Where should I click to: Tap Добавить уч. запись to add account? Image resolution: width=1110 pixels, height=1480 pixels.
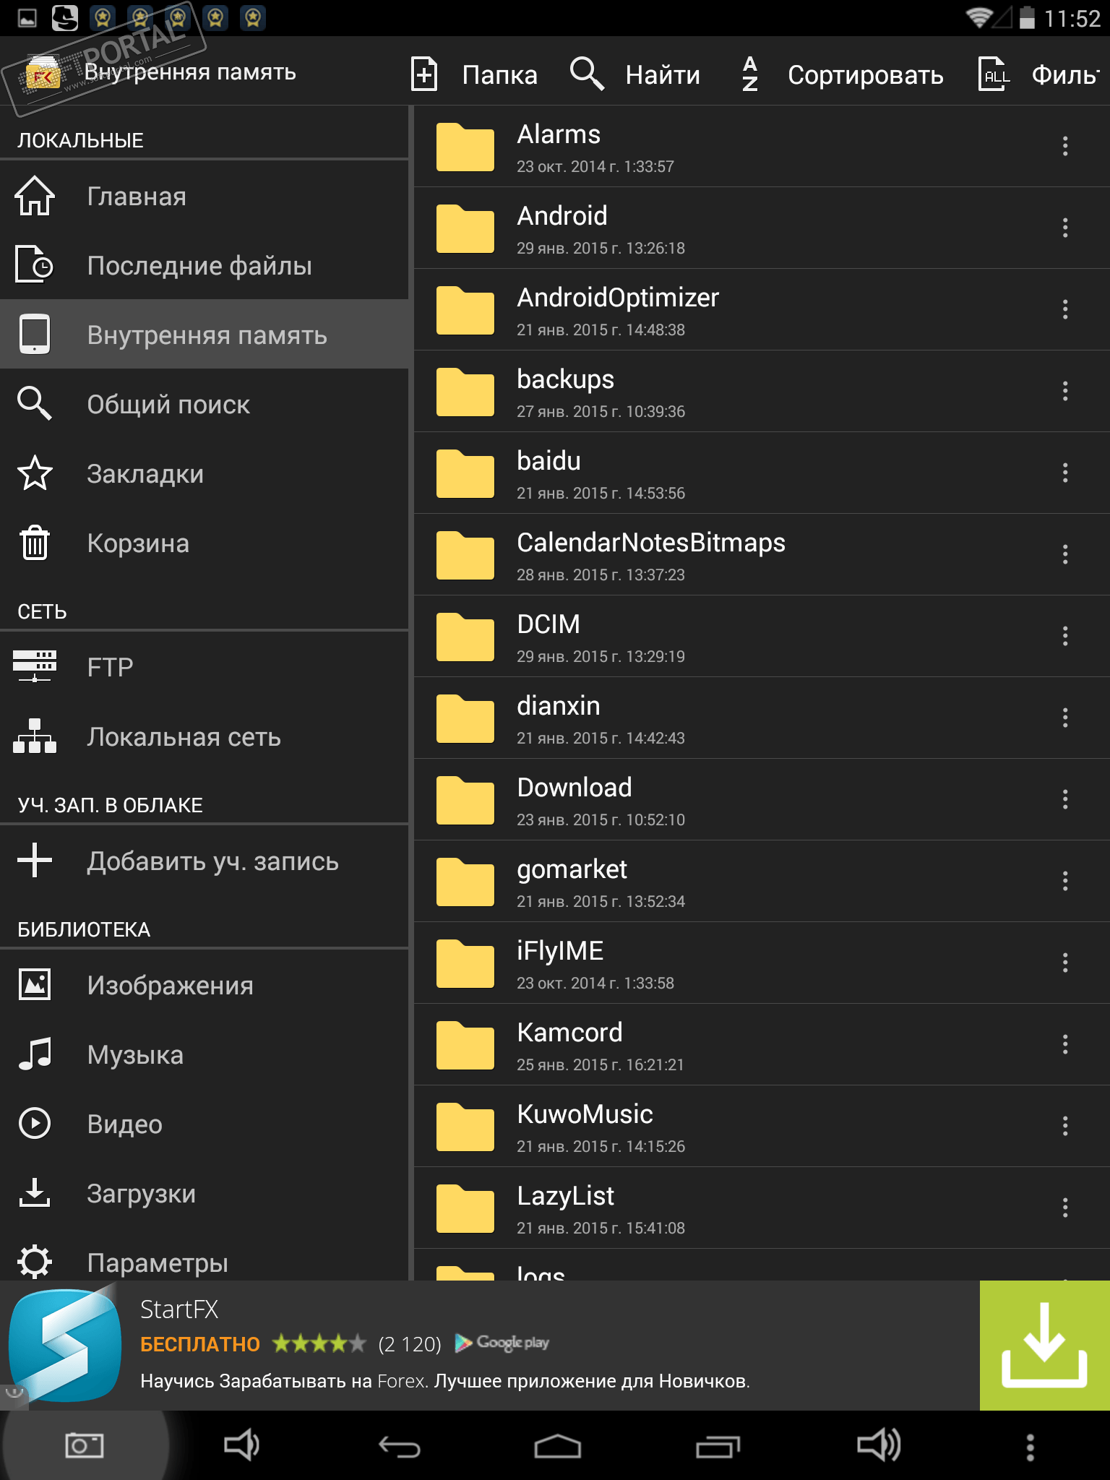(212, 861)
